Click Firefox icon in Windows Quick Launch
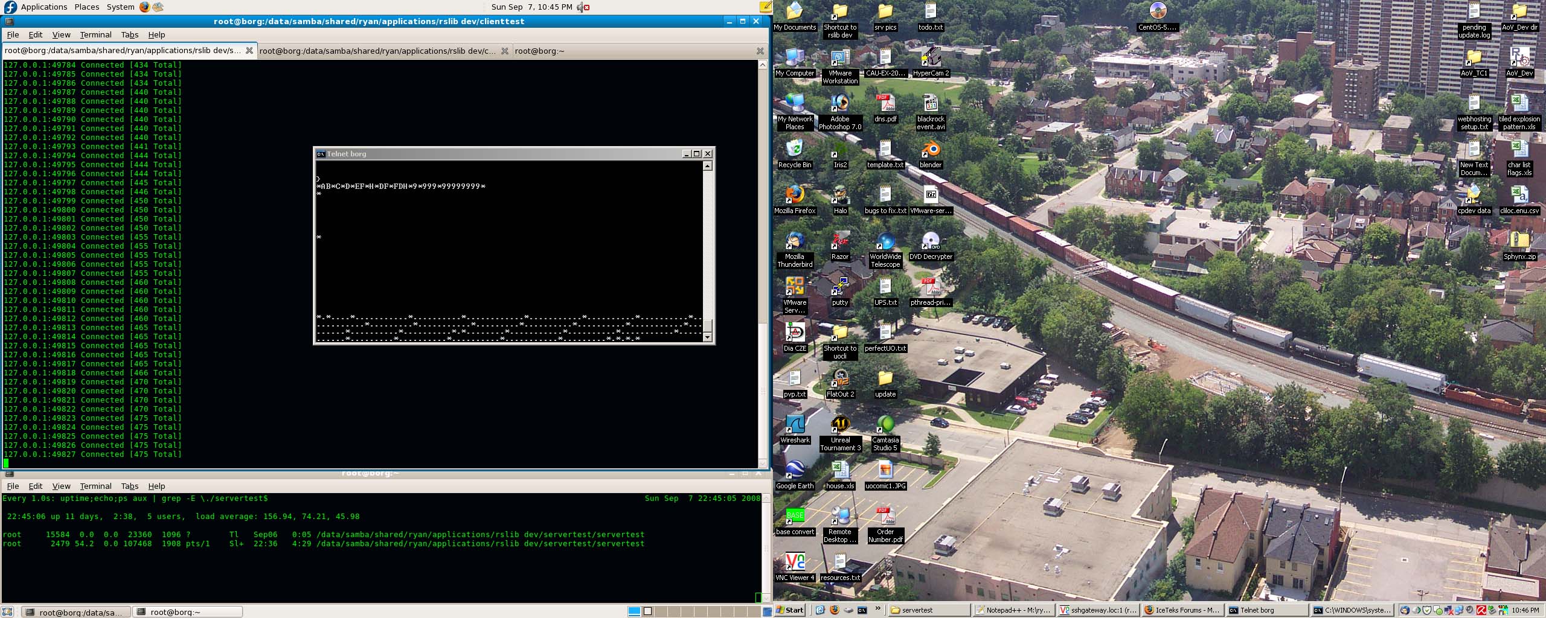The width and height of the screenshot is (1546, 618). 835,610
